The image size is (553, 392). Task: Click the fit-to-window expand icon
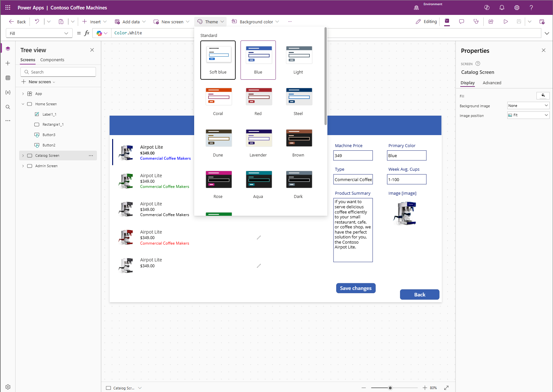pyautogui.click(x=446, y=388)
